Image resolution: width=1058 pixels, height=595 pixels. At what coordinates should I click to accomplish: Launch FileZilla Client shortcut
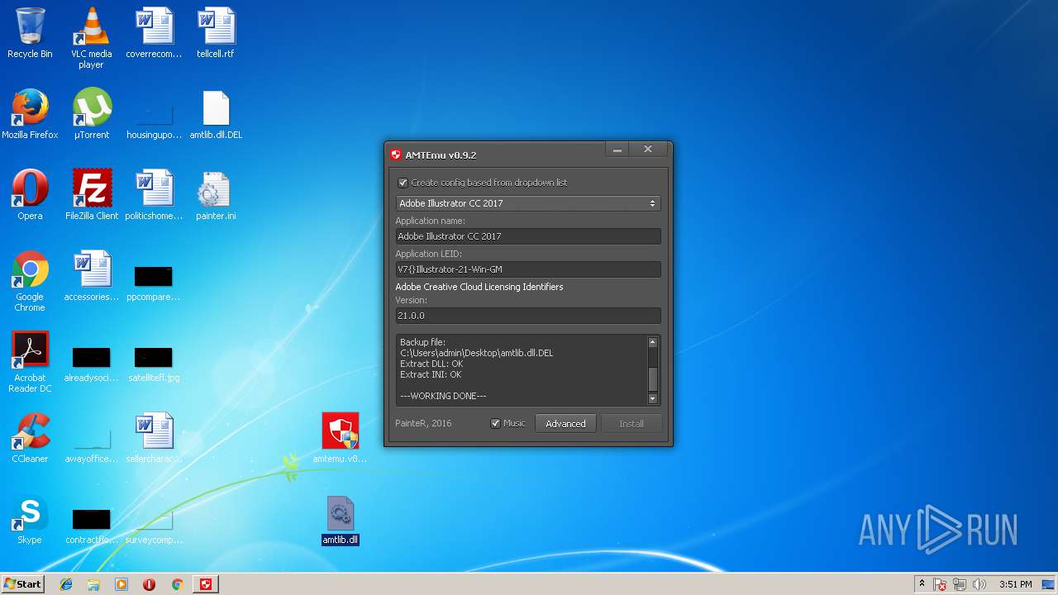(91, 195)
